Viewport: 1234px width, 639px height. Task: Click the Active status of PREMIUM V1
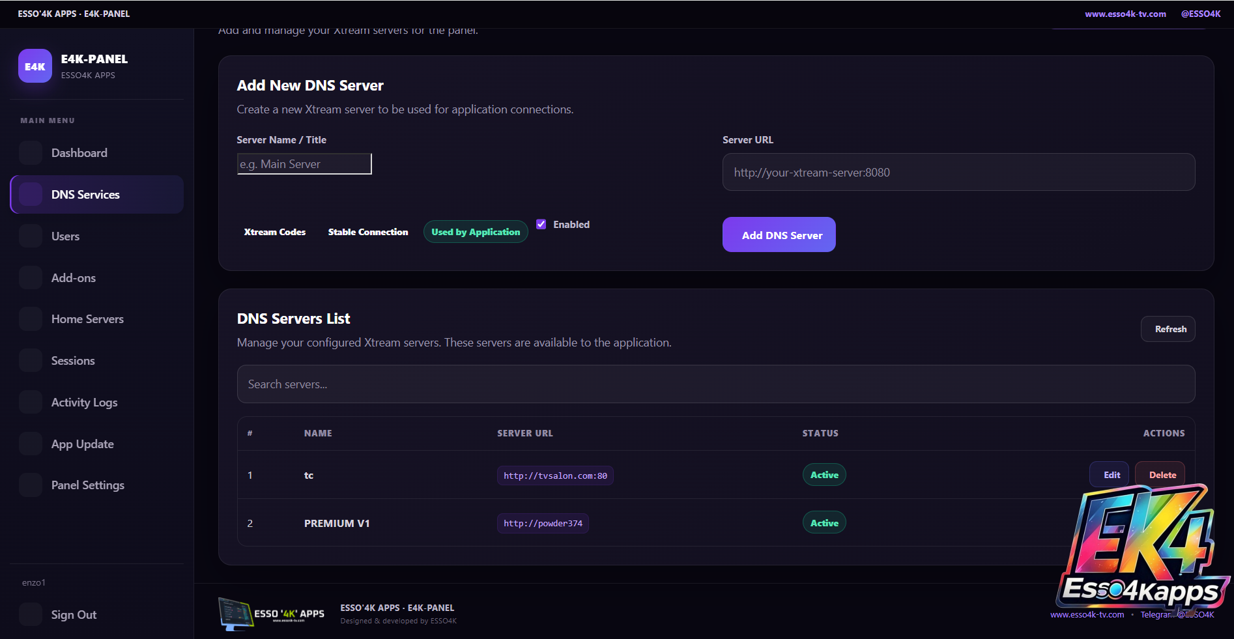pyautogui.click(x=824, y=522)
